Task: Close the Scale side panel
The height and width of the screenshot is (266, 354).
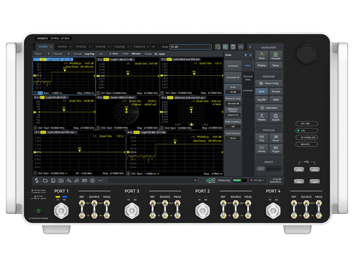Action: [250, 55]
